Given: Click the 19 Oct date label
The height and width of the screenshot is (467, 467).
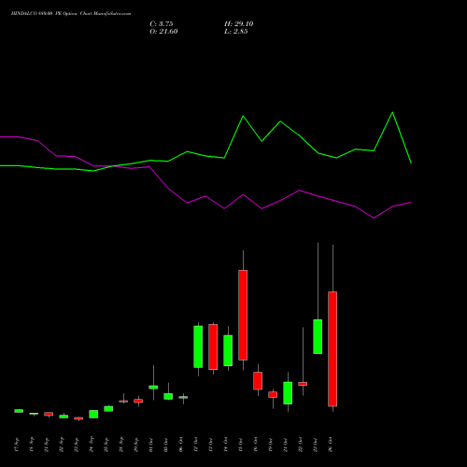Looking at the screenshot, I should click(271, 445).
